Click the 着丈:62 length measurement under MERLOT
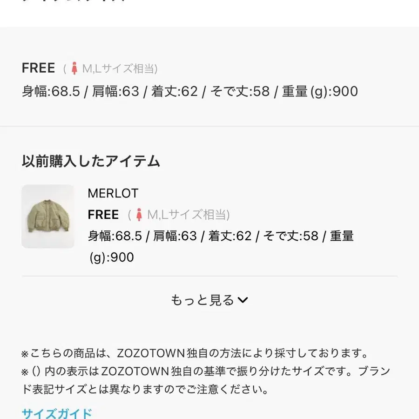Screen dimensions: 419x419 (x=230, y=236)
